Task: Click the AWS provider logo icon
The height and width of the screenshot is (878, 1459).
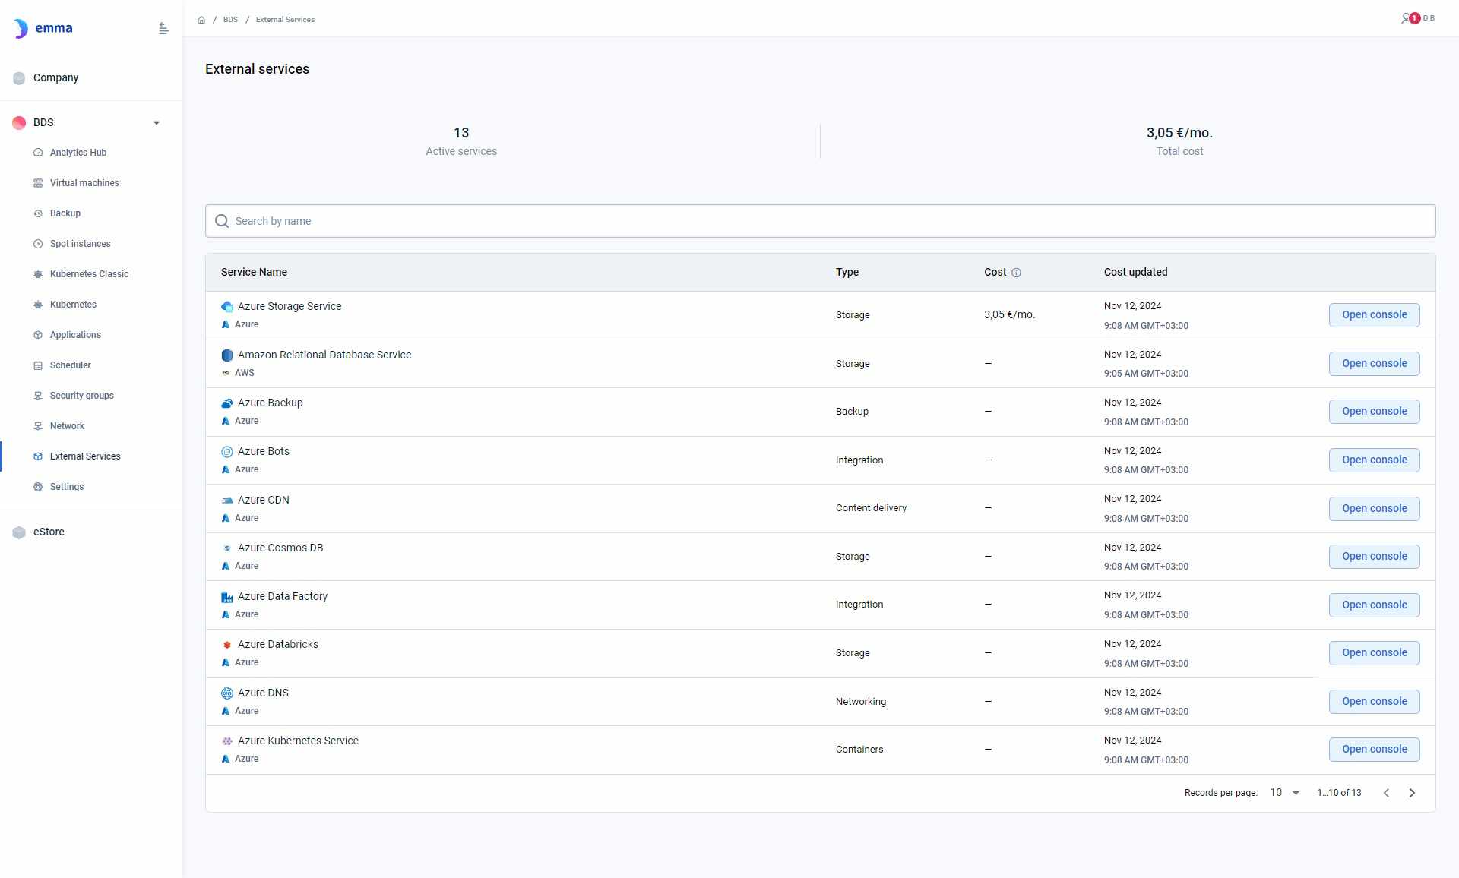Action: (226, 373)
